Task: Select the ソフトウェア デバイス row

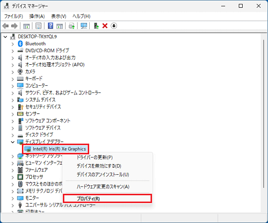Action: coord(43,128)
